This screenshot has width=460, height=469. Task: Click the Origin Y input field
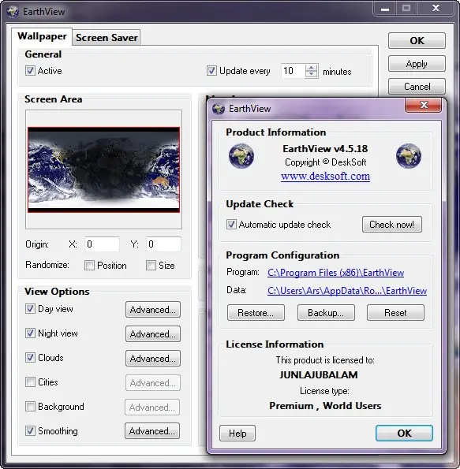(x=163, y=244)
